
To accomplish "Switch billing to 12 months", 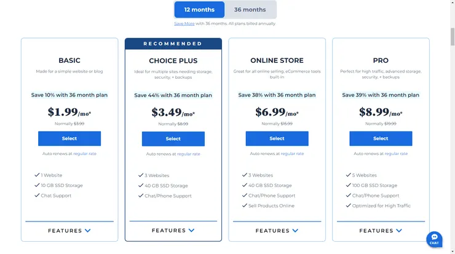I will click(199, 10).
